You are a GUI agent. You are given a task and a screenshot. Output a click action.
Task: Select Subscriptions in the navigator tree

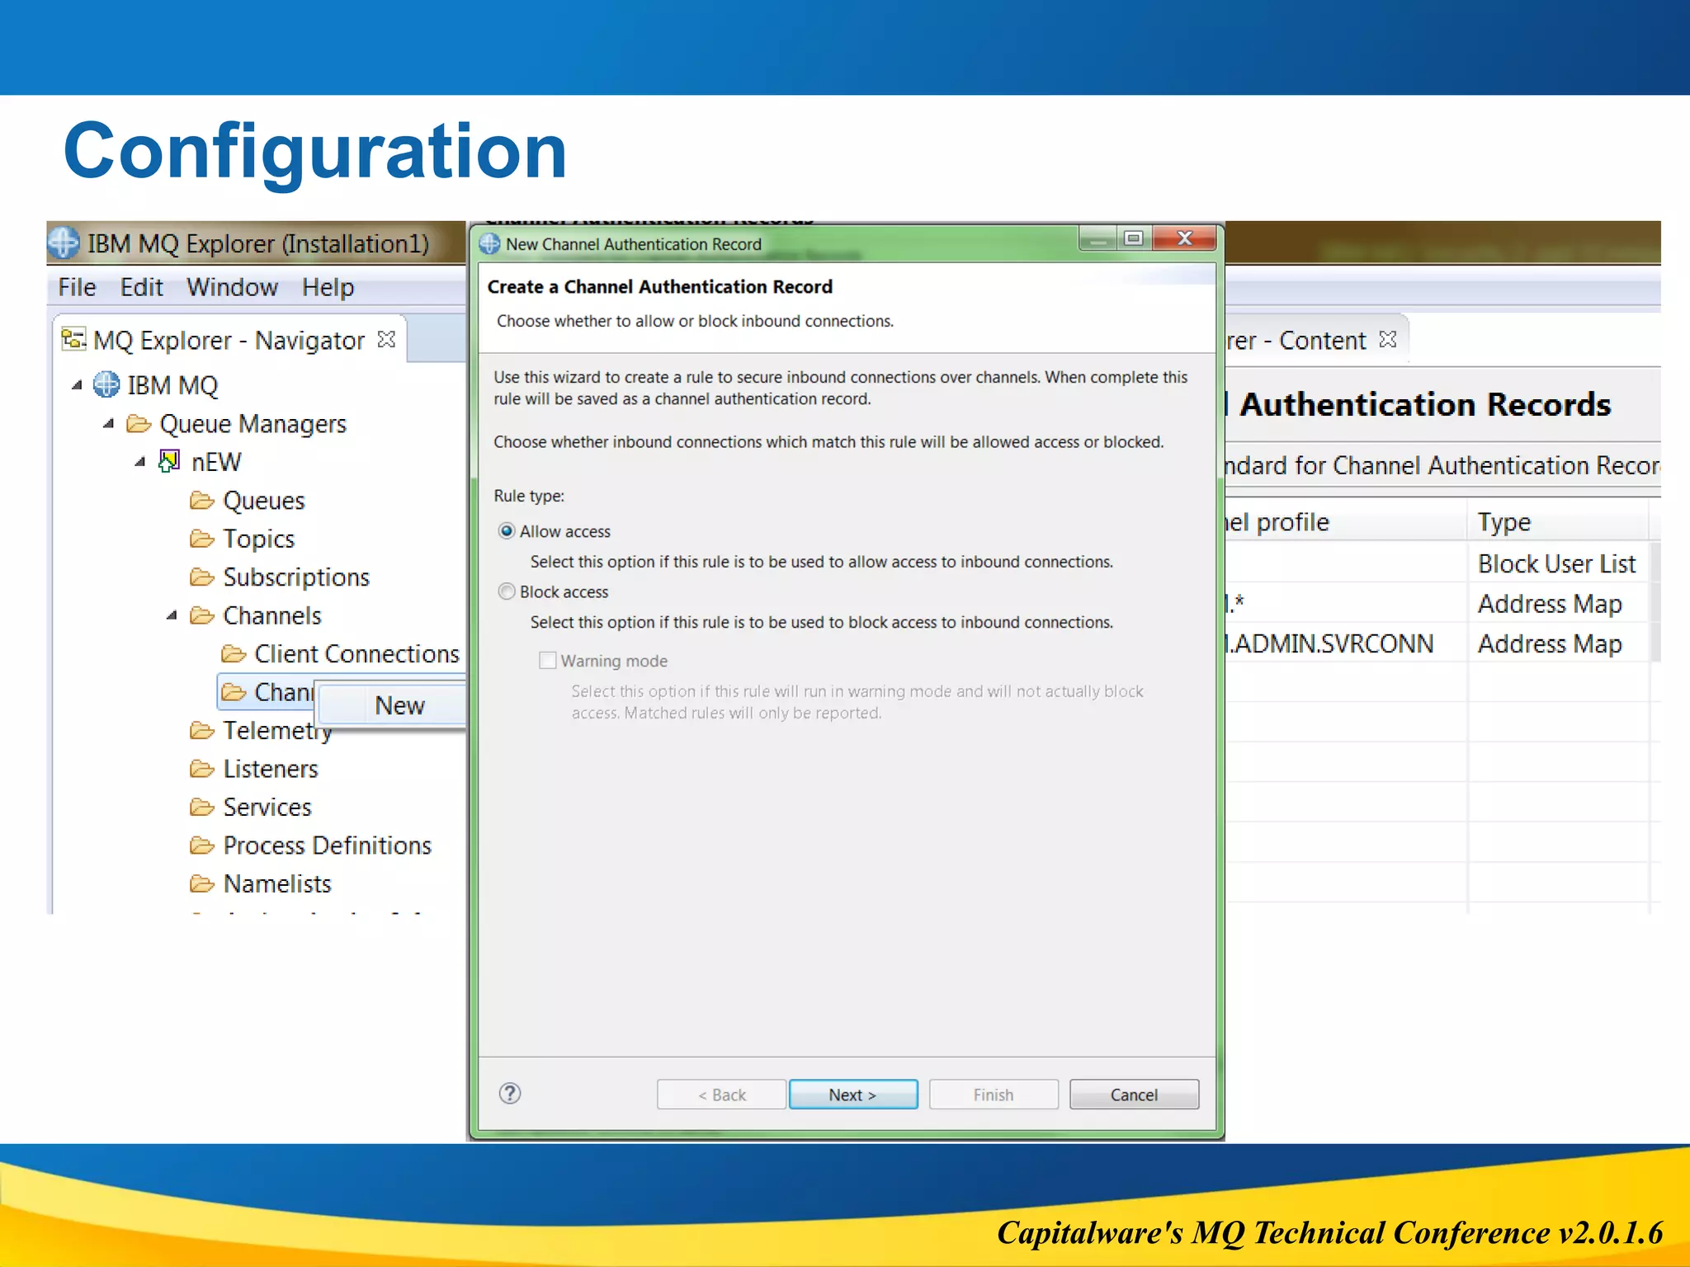(x=296, y=577)
